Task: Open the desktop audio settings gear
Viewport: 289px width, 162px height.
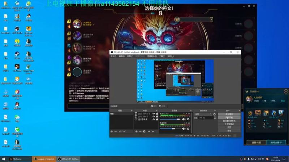Action: [188, 129]
